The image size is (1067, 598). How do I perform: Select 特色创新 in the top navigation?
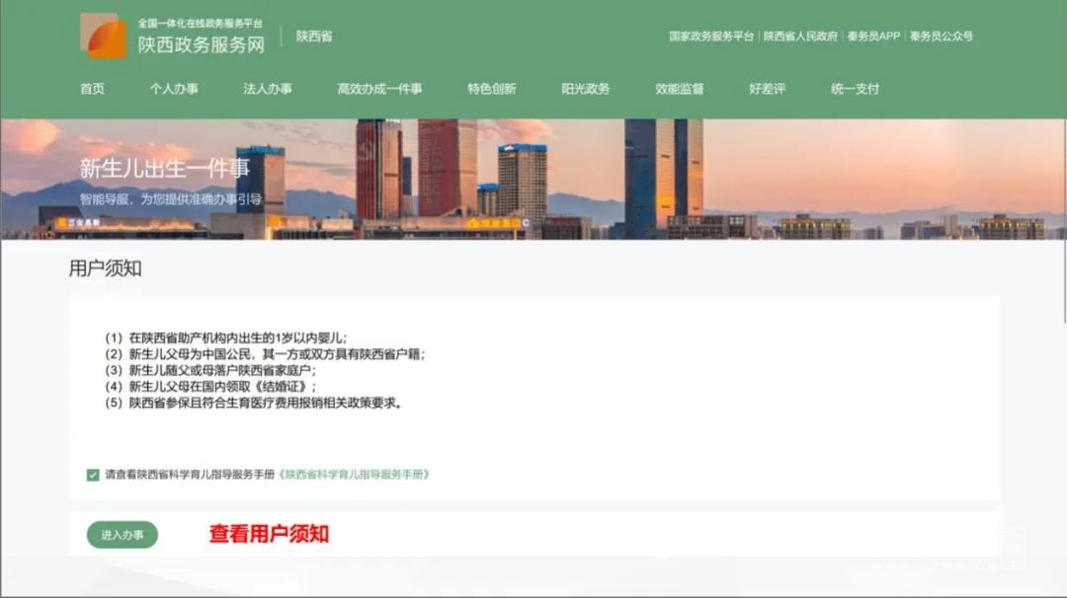[x=491, y=89]
